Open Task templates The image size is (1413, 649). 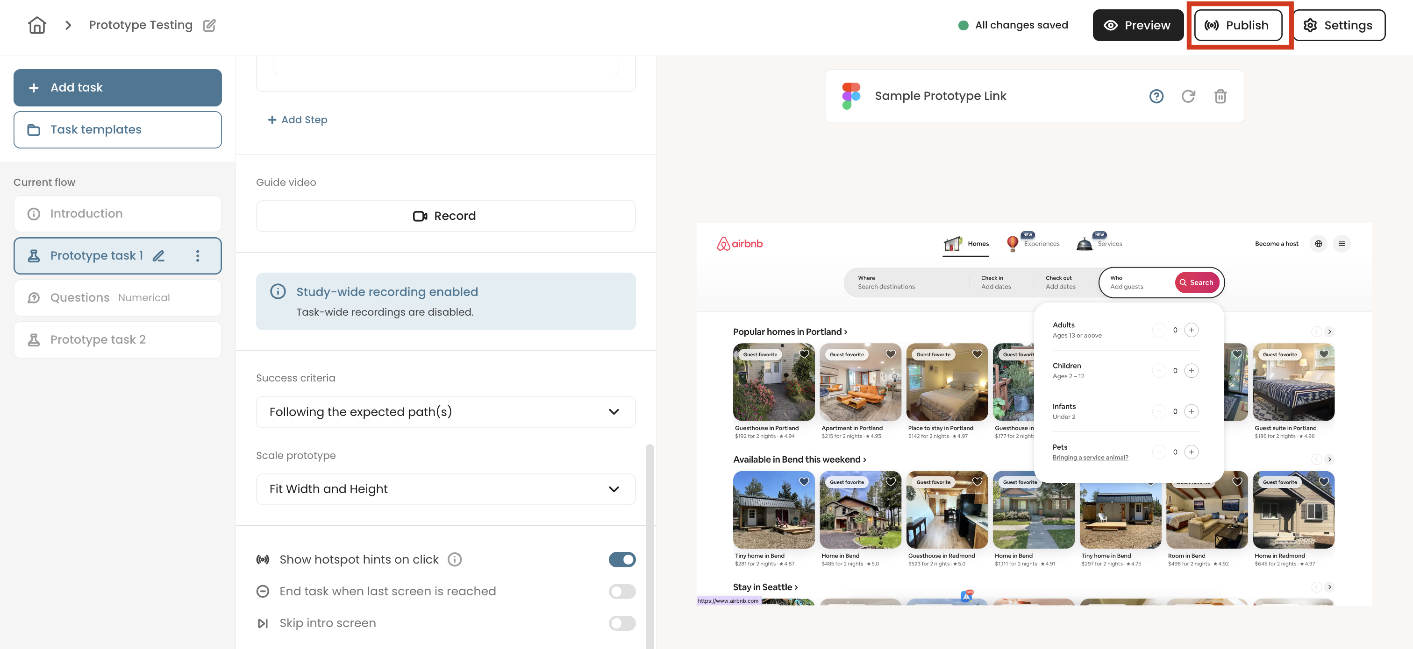point(117,130)
